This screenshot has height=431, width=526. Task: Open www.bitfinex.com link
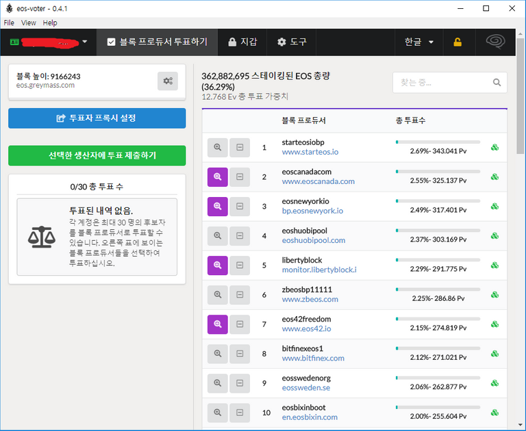pos(313,358)
